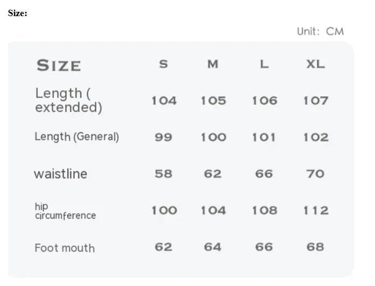Click the SIZE header in the table
Viewport: 375px width, 286px height.
(59, 66)
